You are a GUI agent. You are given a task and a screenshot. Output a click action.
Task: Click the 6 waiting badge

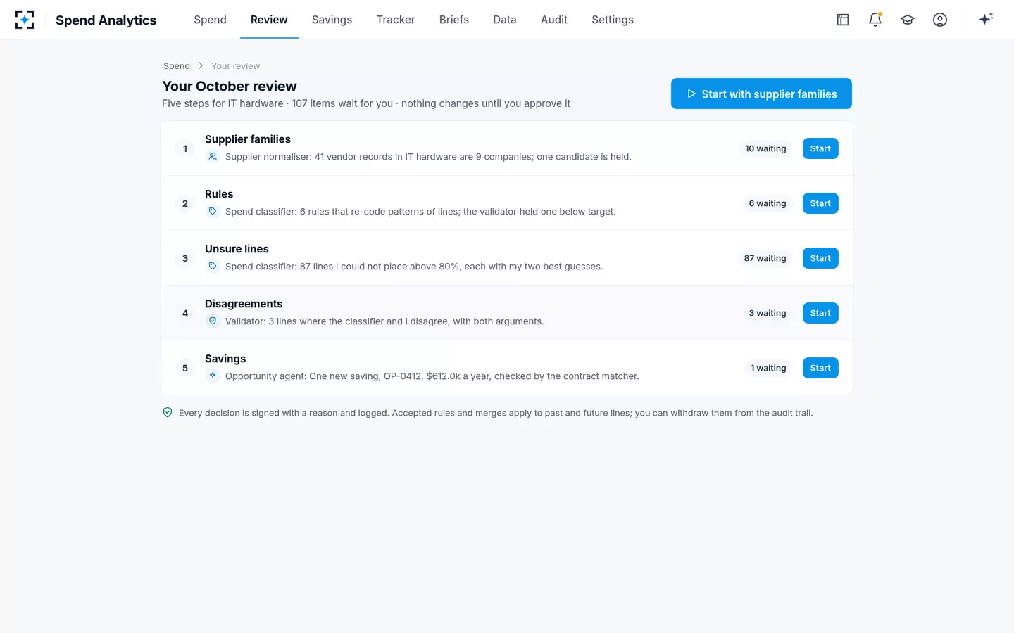768,203
